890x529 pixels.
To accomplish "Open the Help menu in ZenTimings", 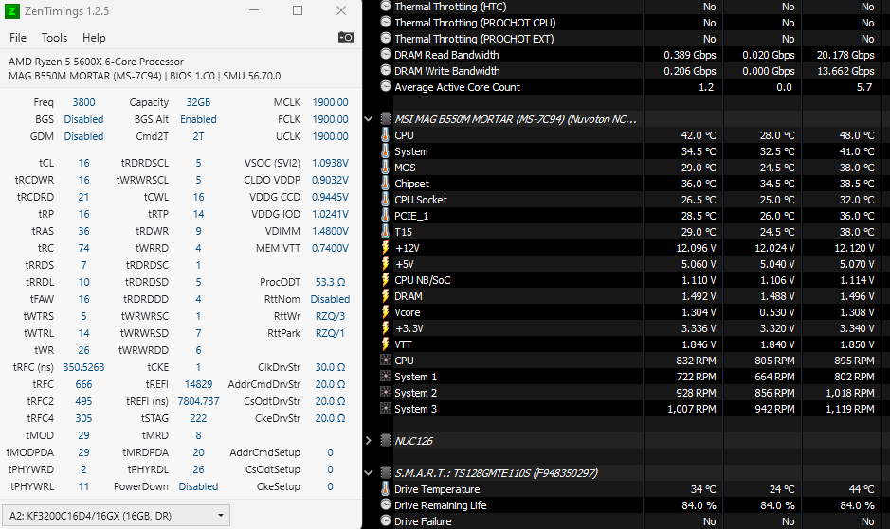I will (94, 38).
